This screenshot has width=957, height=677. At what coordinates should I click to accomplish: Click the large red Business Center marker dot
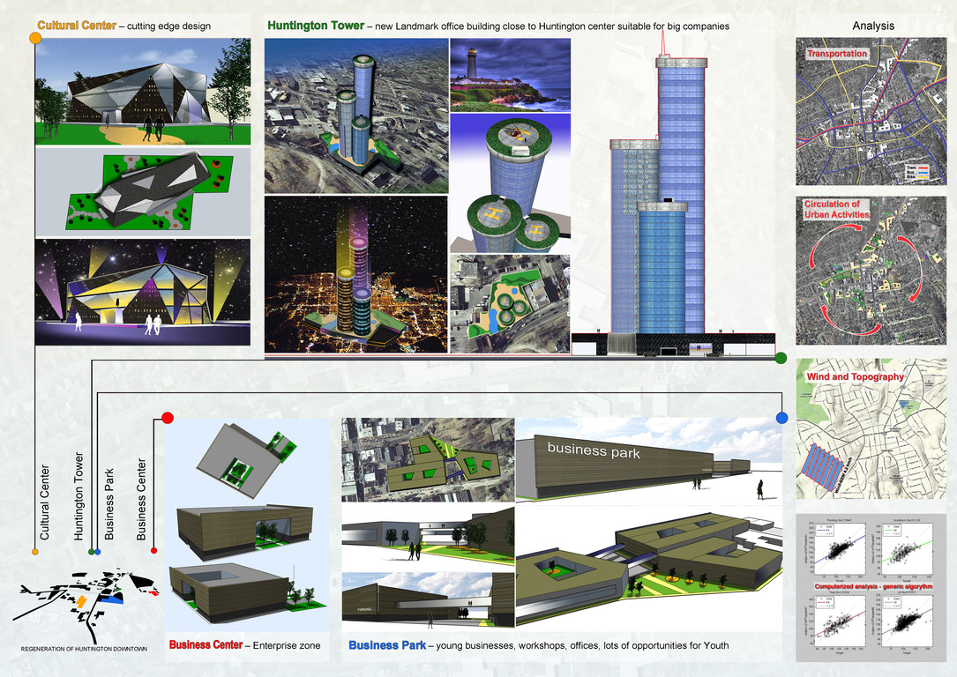[x=168, y=417]
